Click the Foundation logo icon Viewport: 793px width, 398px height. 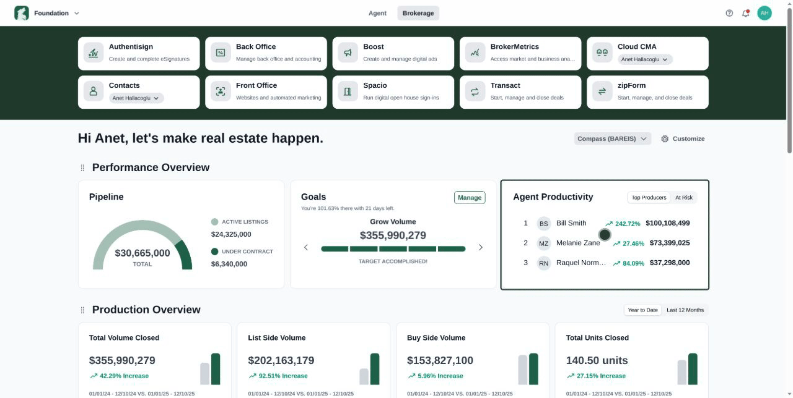point(22,13)
